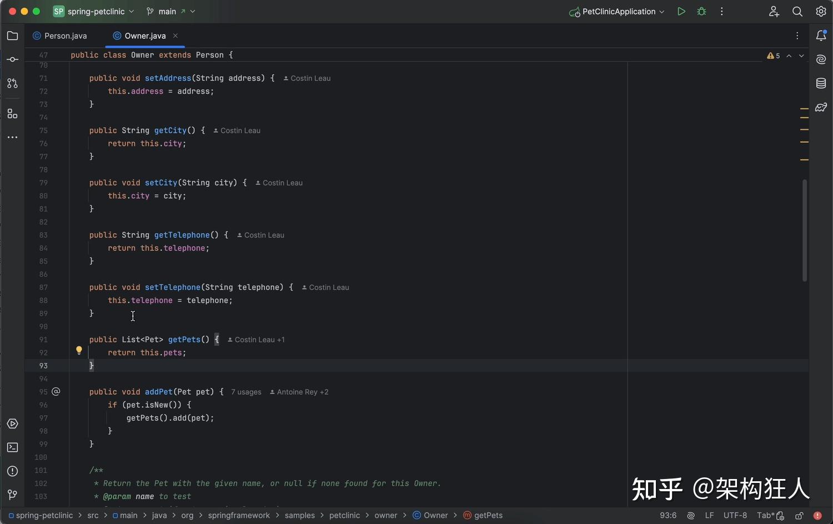Open the Project tool window folder icon
This screenshot has width=833, height=524.
click(x=12, y=36)
